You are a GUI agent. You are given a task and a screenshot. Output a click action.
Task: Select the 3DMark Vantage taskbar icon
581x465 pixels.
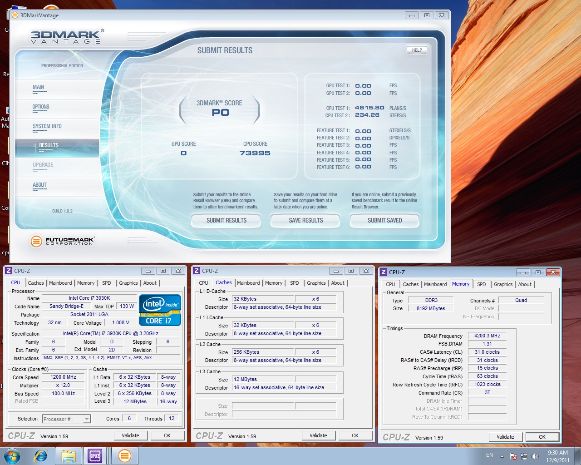(124, 455)
